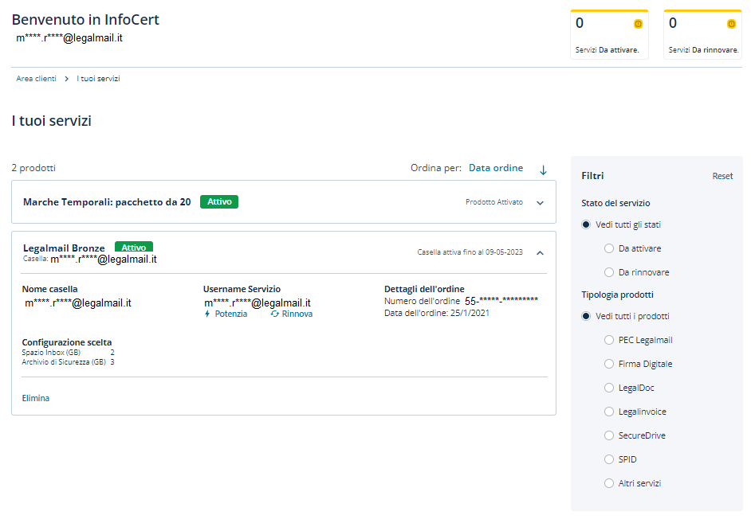Click the Servizi Da rinnovare badge icon
The width and height of the screenshot is (751, 523).
pos(731,24)
